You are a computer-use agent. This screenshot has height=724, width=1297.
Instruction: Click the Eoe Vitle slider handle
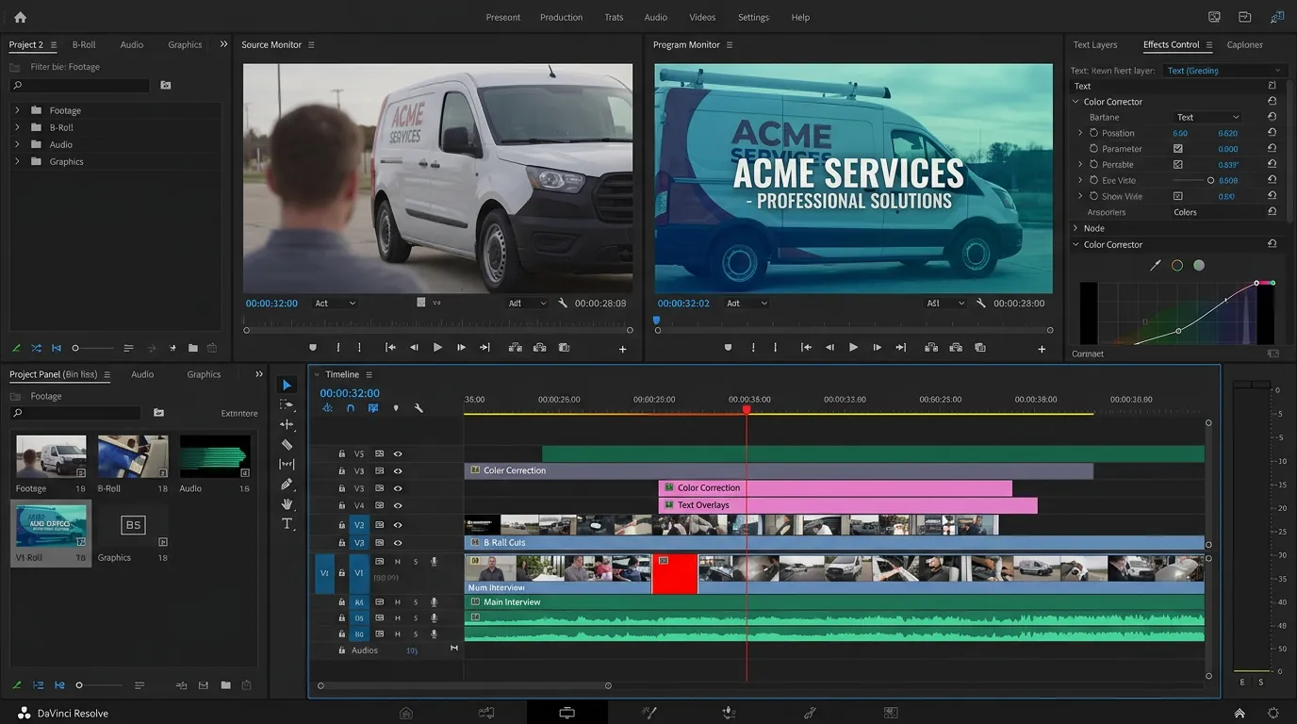pyautogui.click(x=1211, y=180)
